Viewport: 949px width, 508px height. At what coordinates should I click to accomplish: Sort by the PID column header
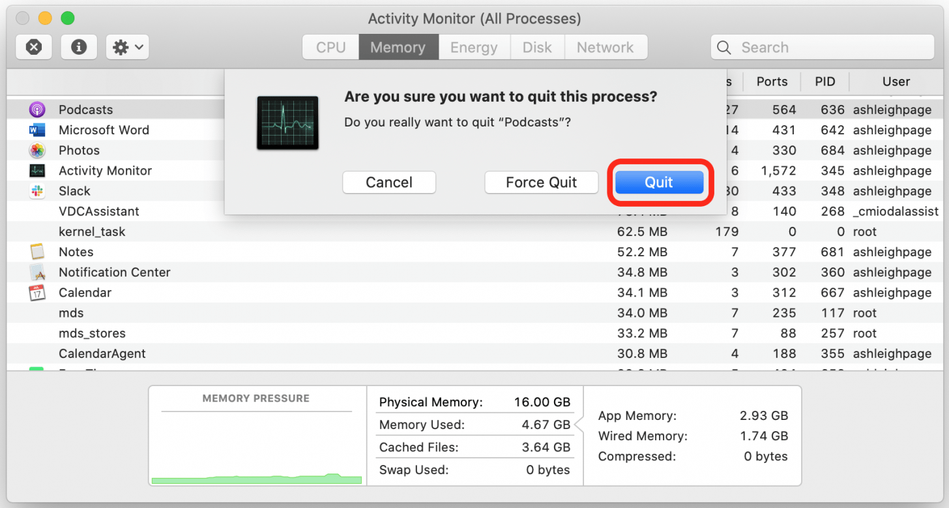(x=825, y=82)
